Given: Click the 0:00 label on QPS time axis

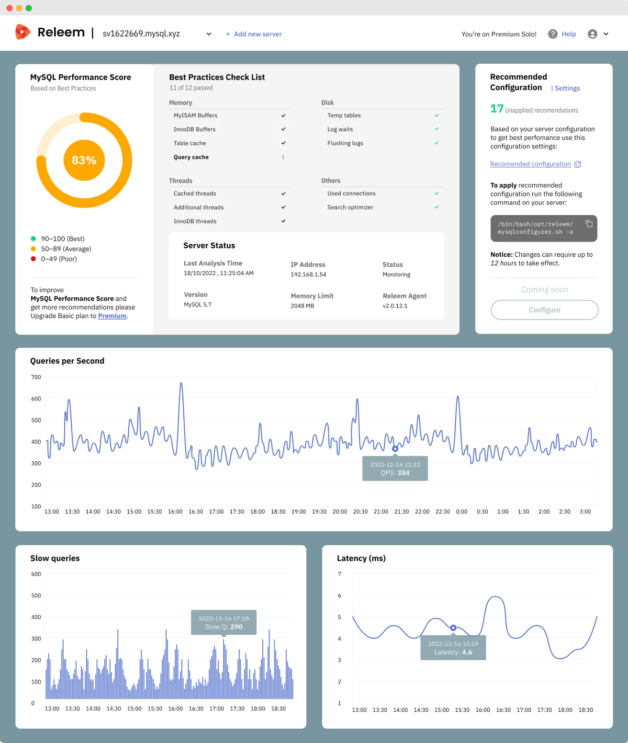Looking at the screenshot, I should 462,512.
